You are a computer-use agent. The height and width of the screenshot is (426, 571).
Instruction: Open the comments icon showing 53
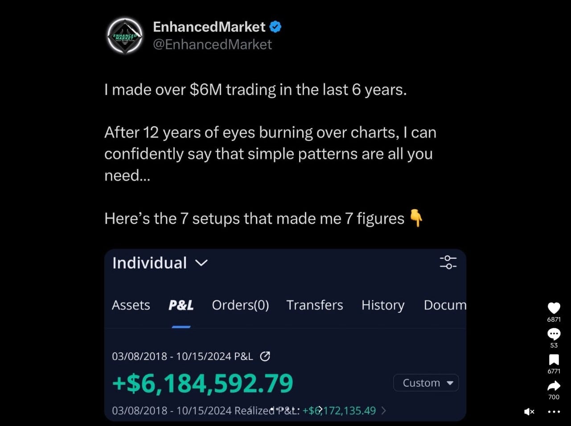pyautogui.click(x=554, y=334)
